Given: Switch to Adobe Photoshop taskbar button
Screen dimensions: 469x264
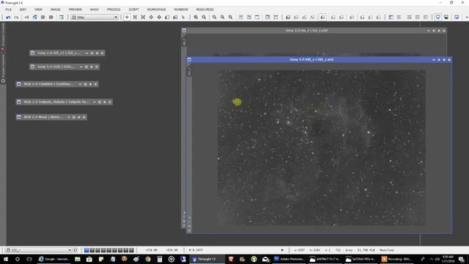Looking at the screenshot, I should pyautogui.click(x=289, y=259).
